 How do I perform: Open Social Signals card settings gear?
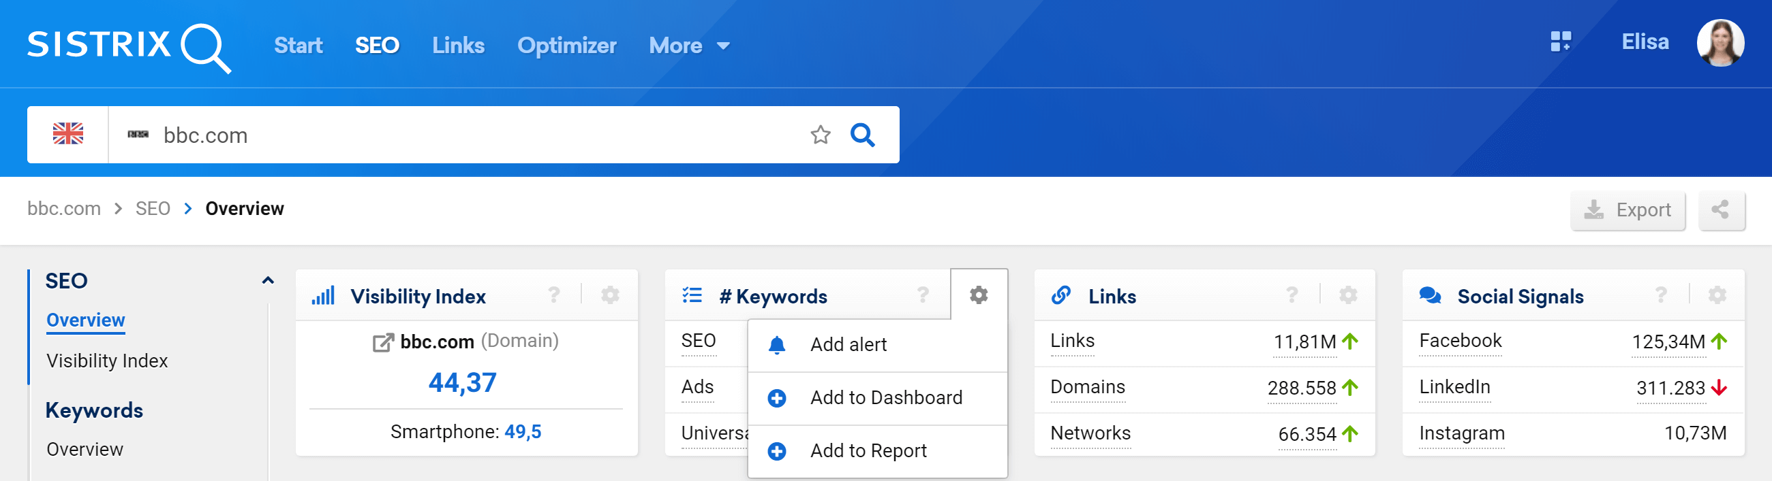coord(1717,295)
